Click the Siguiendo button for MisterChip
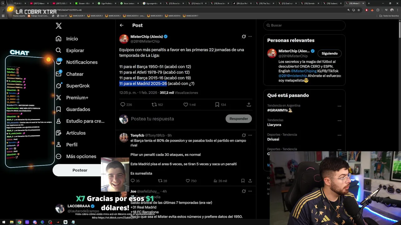Viewport: 401px width, 225px height. pyautogui.click(x=330, y=53)
